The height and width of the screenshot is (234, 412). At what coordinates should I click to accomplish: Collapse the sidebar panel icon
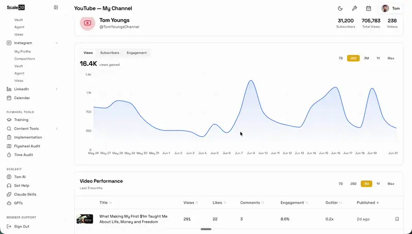tap(56, 7)
